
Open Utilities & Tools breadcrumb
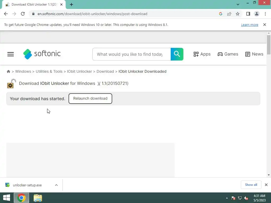pyautogui.click(x=49, y=71)
